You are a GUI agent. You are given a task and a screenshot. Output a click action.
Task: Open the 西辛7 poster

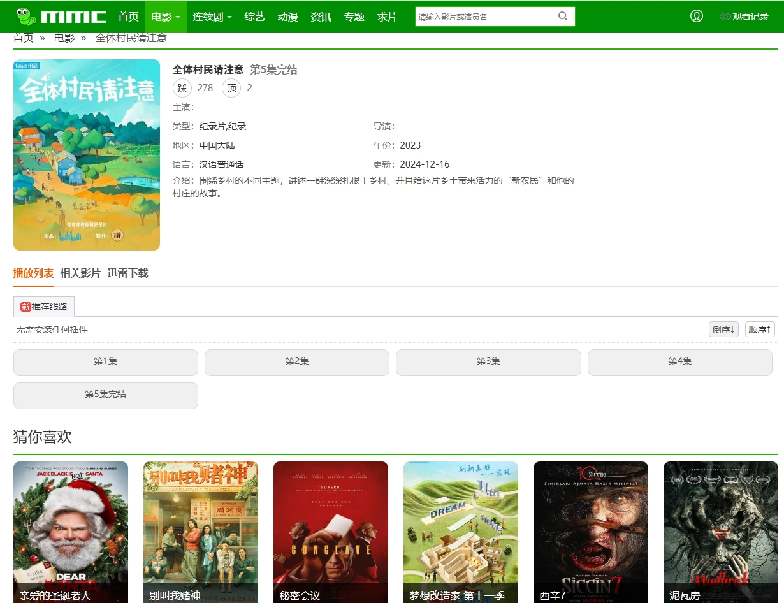click(x=591, y=532)
